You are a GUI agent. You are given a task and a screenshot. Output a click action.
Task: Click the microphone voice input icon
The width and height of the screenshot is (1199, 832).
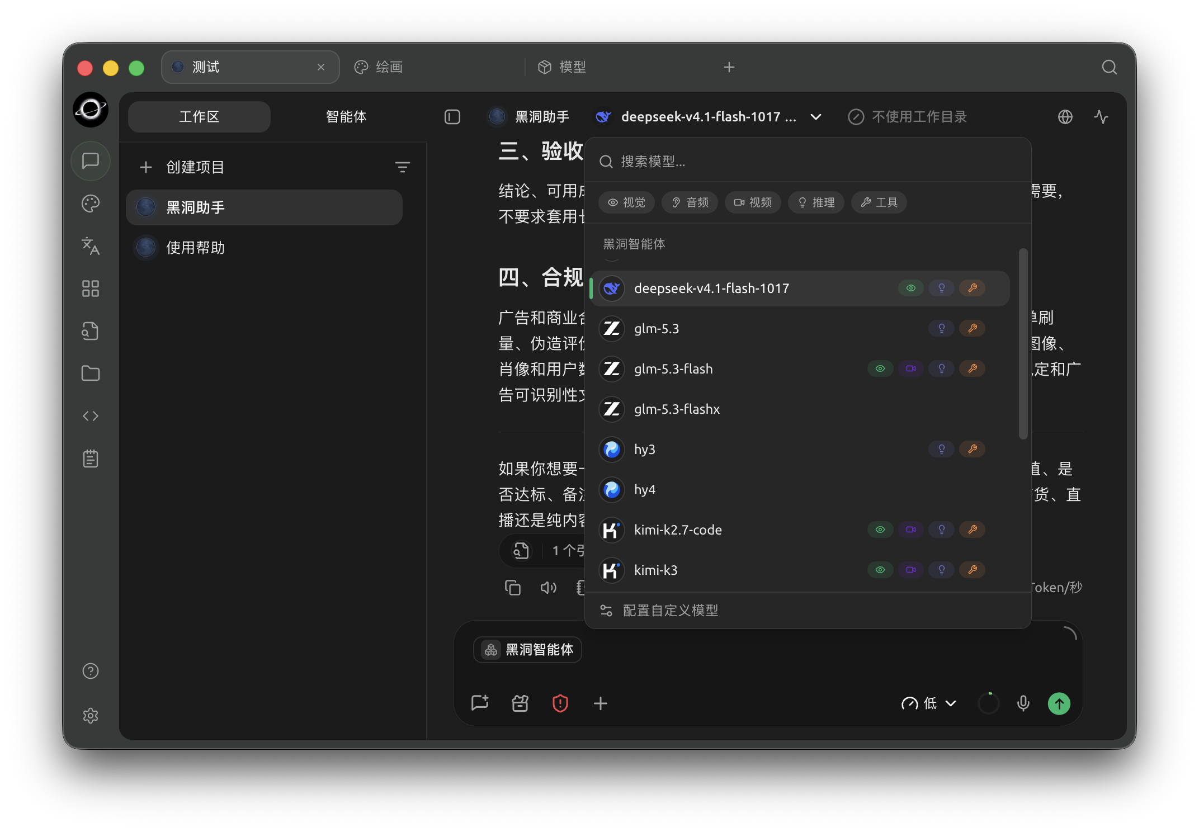coord(1023,703)
